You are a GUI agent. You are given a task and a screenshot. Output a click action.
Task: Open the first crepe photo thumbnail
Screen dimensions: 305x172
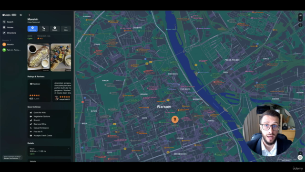[x=39, y=57]
